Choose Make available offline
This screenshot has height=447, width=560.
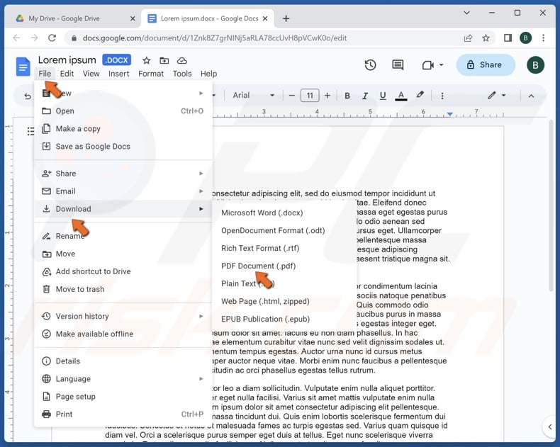(123, 334)
